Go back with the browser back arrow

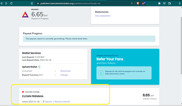coord(1,3)
